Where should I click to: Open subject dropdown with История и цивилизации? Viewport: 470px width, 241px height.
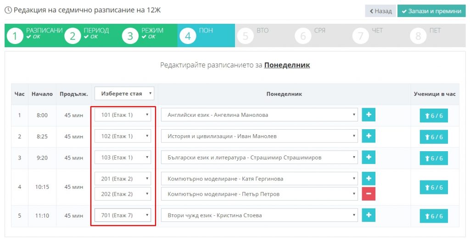(x=259, y=136)
